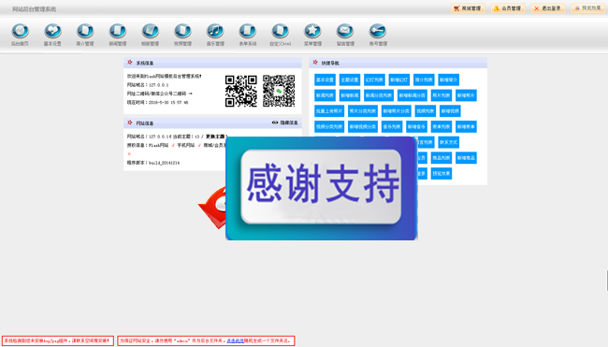Open the 后台首页 globe icon
The width and height of the screenshot is (608, 347).
pos(21,31)
